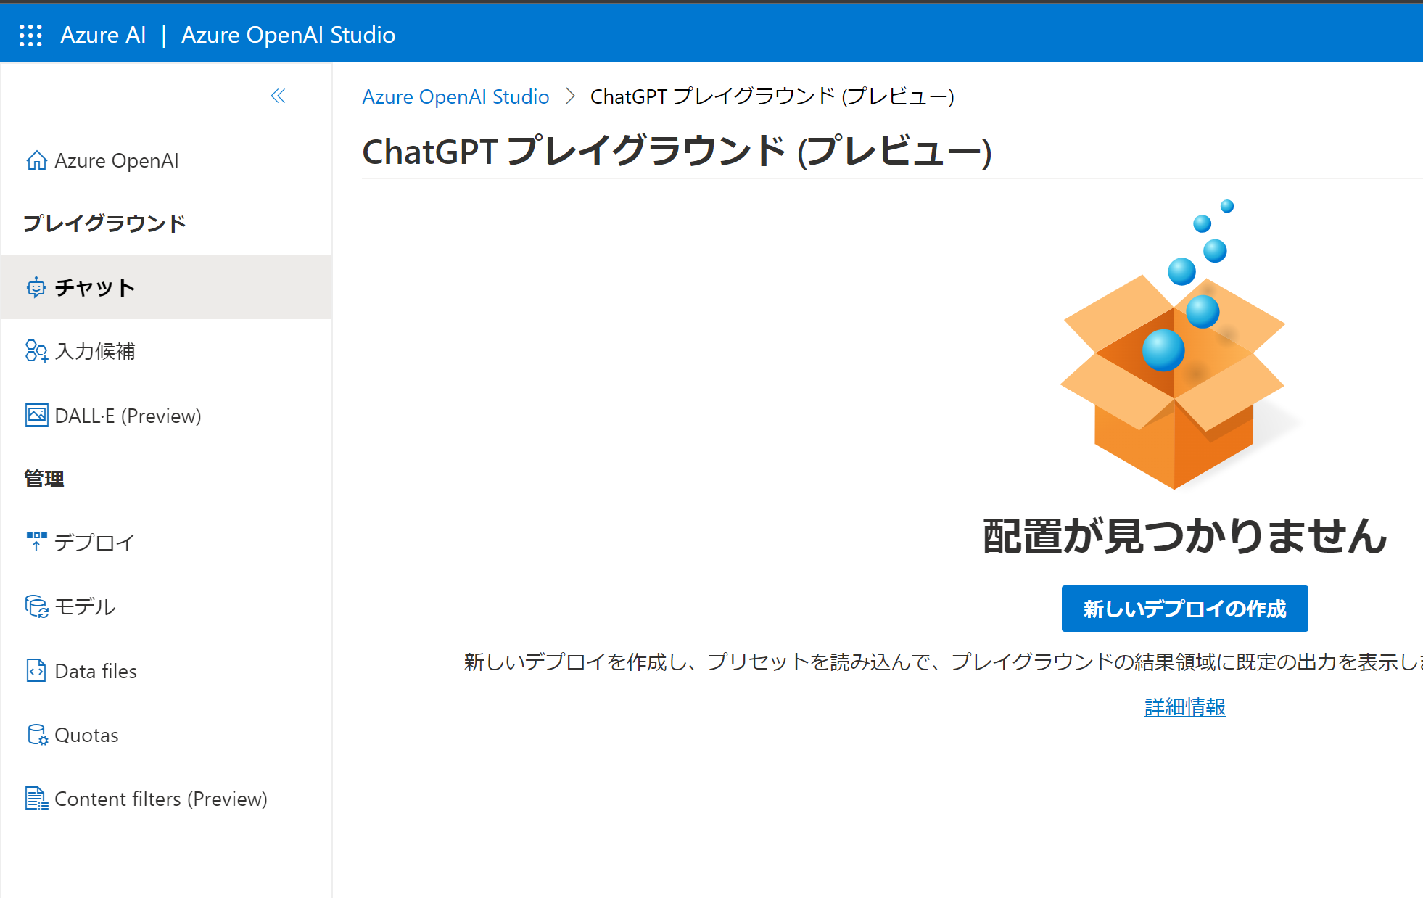The image size is (1423, 898).
Task: Open the app launcher grid icon
Action: click(30, 35)
